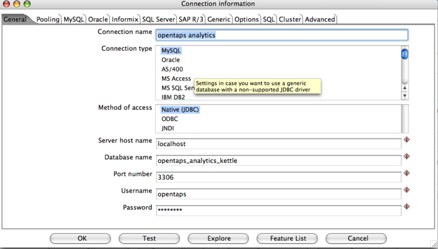The height and width of the screenshot is (249, 438).
Task: Open the SAP R/3 tab
Action: 191,19
